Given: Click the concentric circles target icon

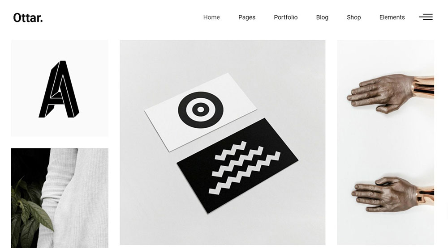Looking at the screenshot, I should point(201,110).
